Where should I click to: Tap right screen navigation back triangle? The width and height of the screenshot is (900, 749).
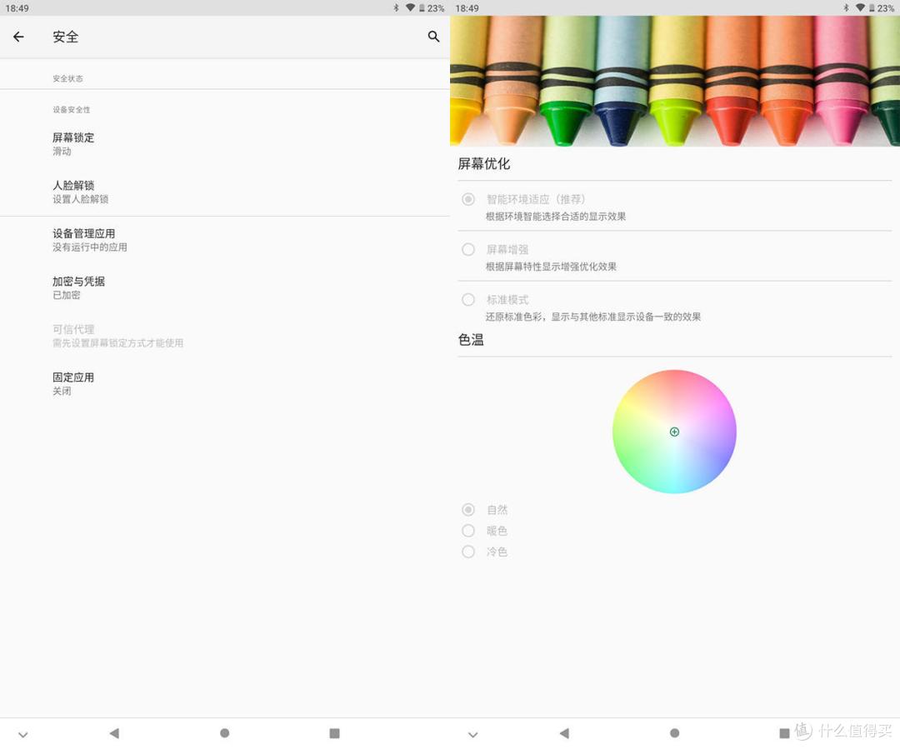click(564, 733)
